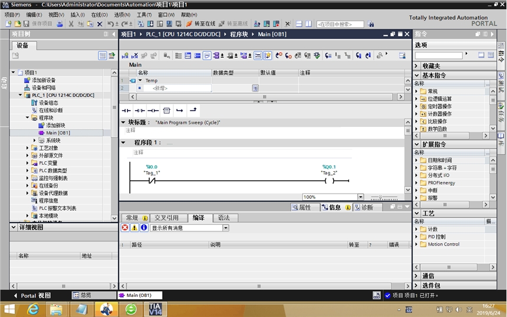Collapse the 程序段 1 network

point(123,143)
